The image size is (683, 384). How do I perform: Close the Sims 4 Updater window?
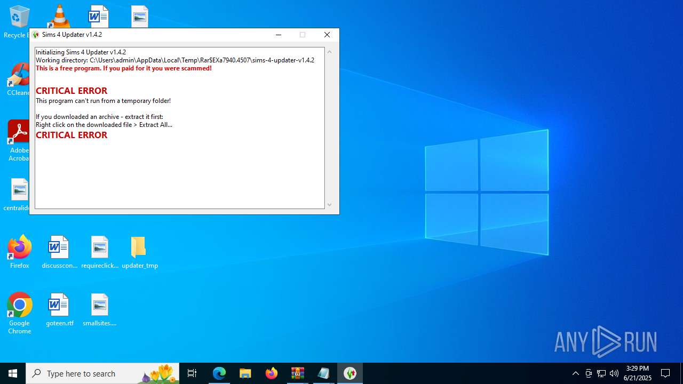(x=327, y=35)
